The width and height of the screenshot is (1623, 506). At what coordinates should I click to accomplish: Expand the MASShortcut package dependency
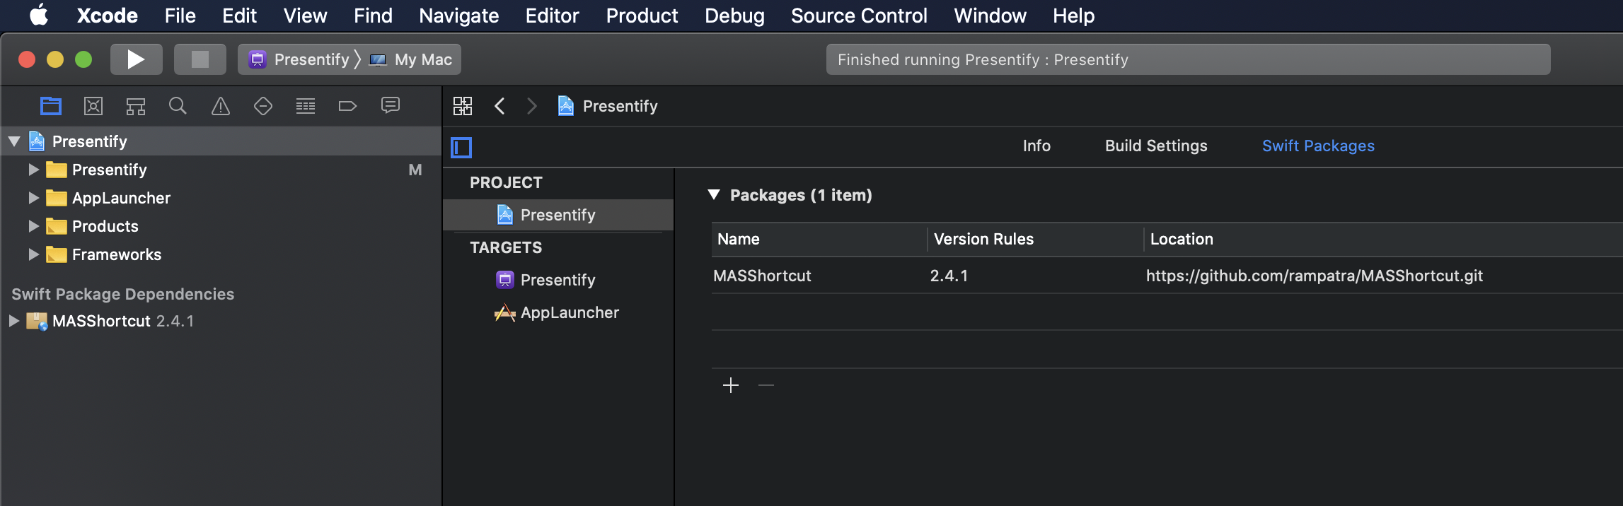point(13,321)
